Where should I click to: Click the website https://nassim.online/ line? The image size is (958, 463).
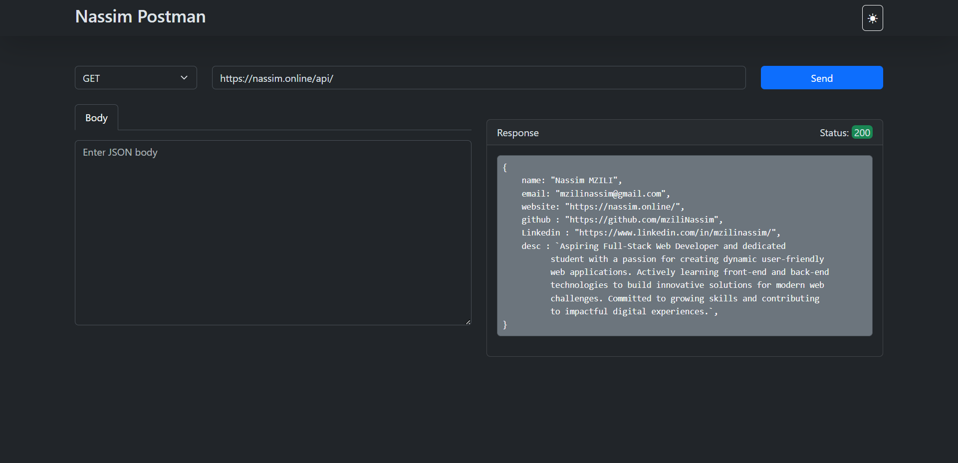coord(603,207)
